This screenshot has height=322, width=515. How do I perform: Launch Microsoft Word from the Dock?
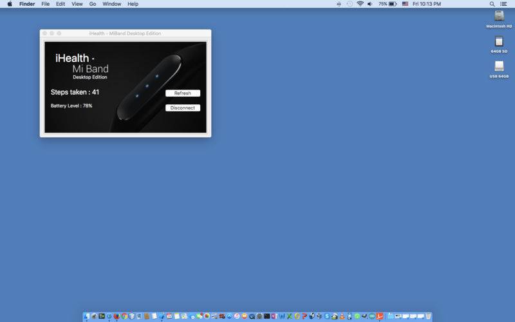tap(282, 316)
